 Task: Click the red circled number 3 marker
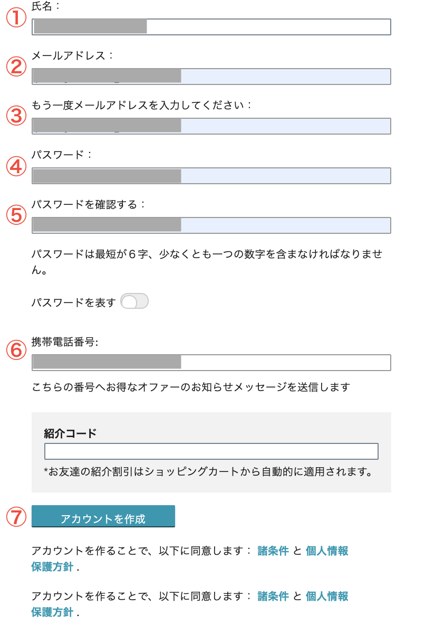pyautogui.click(x=16, y=116)
